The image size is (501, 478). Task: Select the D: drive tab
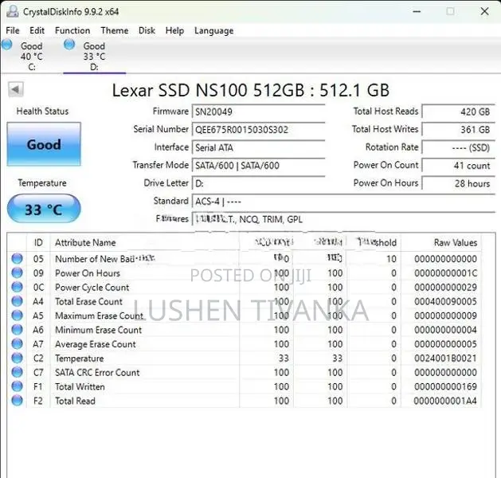click(x=94, y=56)
